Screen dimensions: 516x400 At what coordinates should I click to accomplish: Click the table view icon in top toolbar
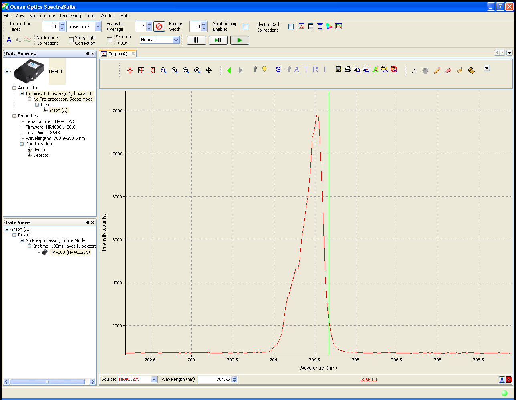311,26
